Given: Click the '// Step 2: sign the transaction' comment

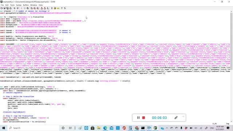Looking at the screenshot, I should 18,116.
